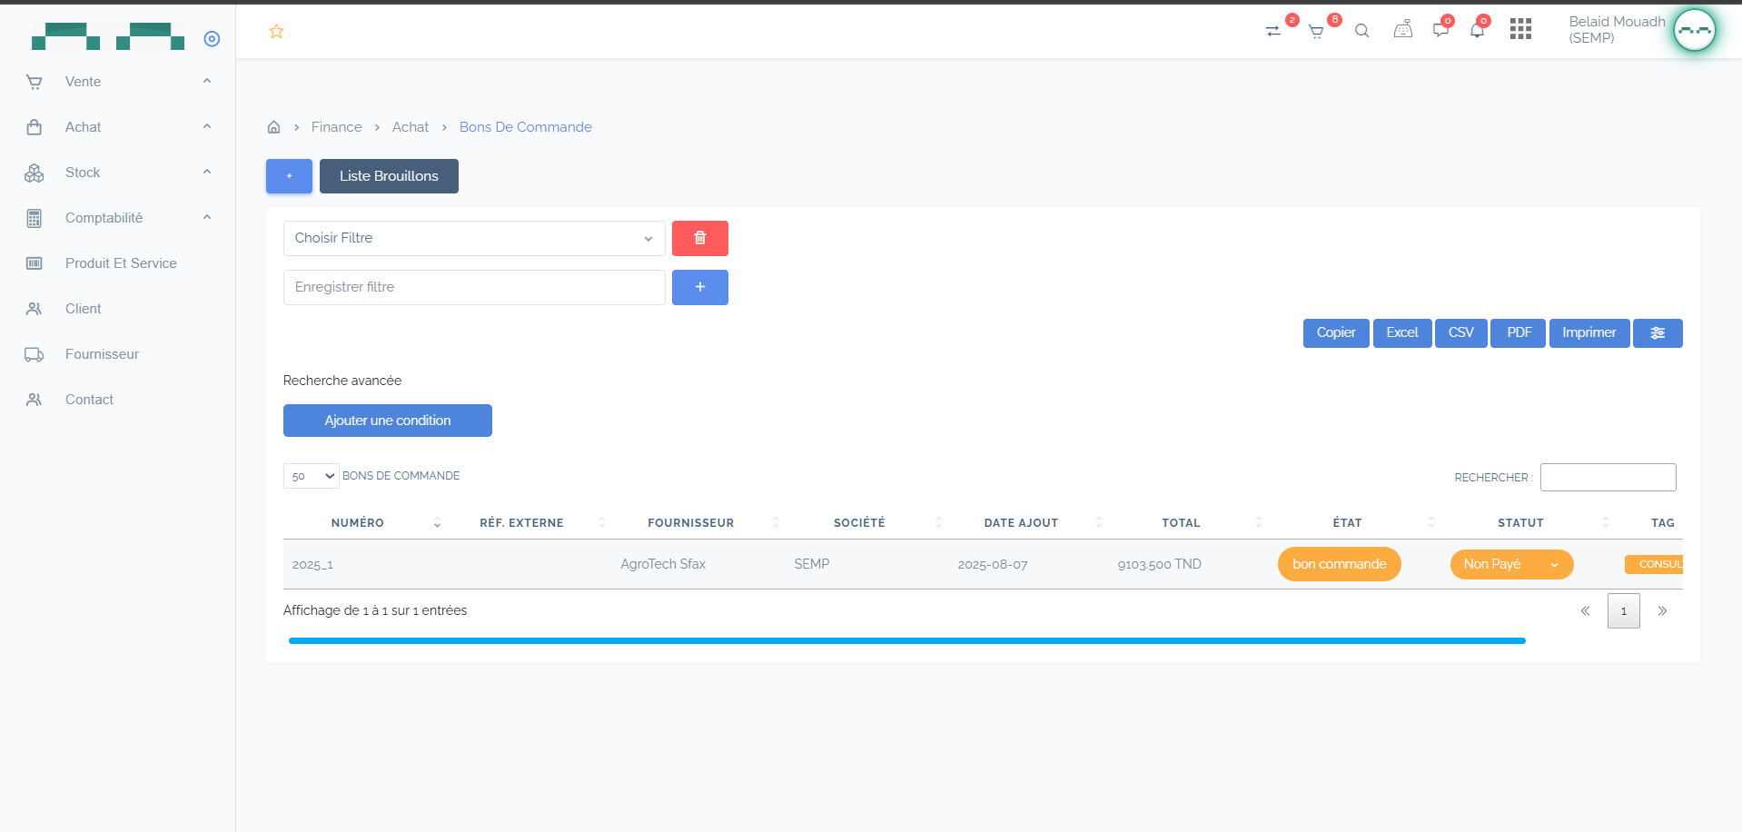1742x832 pixels.
Task: Click the application logo
Action: (108, 36)
